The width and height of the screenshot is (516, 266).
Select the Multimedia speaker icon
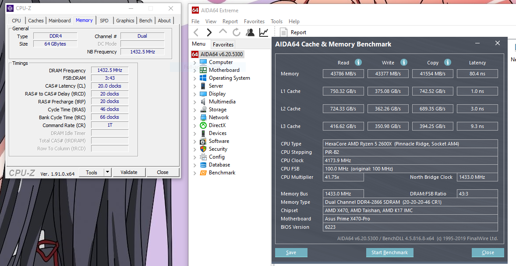(203, 102)
